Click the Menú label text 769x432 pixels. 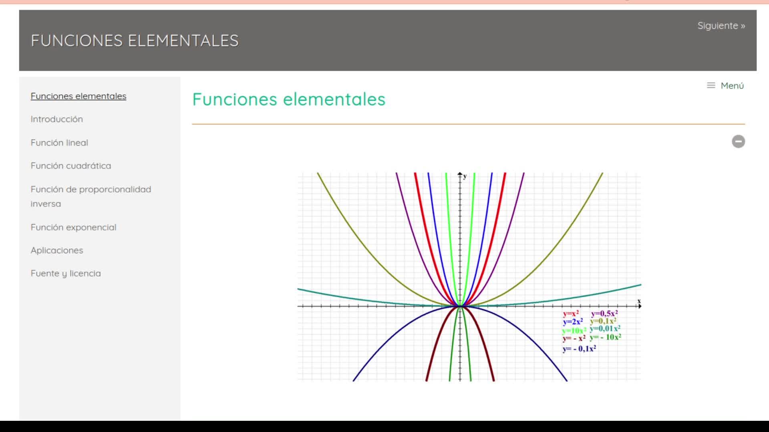(x=732, y=86)
